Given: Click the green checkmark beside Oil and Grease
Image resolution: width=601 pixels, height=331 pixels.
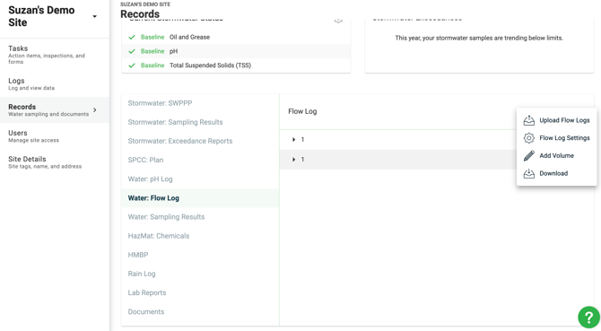Looking at the screenshot, I should (132, 37).
